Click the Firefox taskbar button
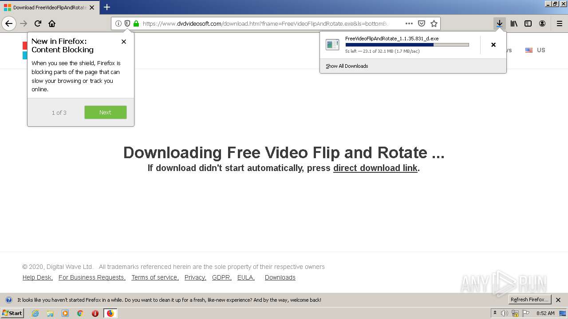 pos(110,313)
